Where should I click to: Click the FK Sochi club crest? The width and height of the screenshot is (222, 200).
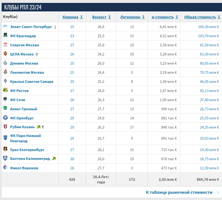pyautogui.click(x=5, y=99)
